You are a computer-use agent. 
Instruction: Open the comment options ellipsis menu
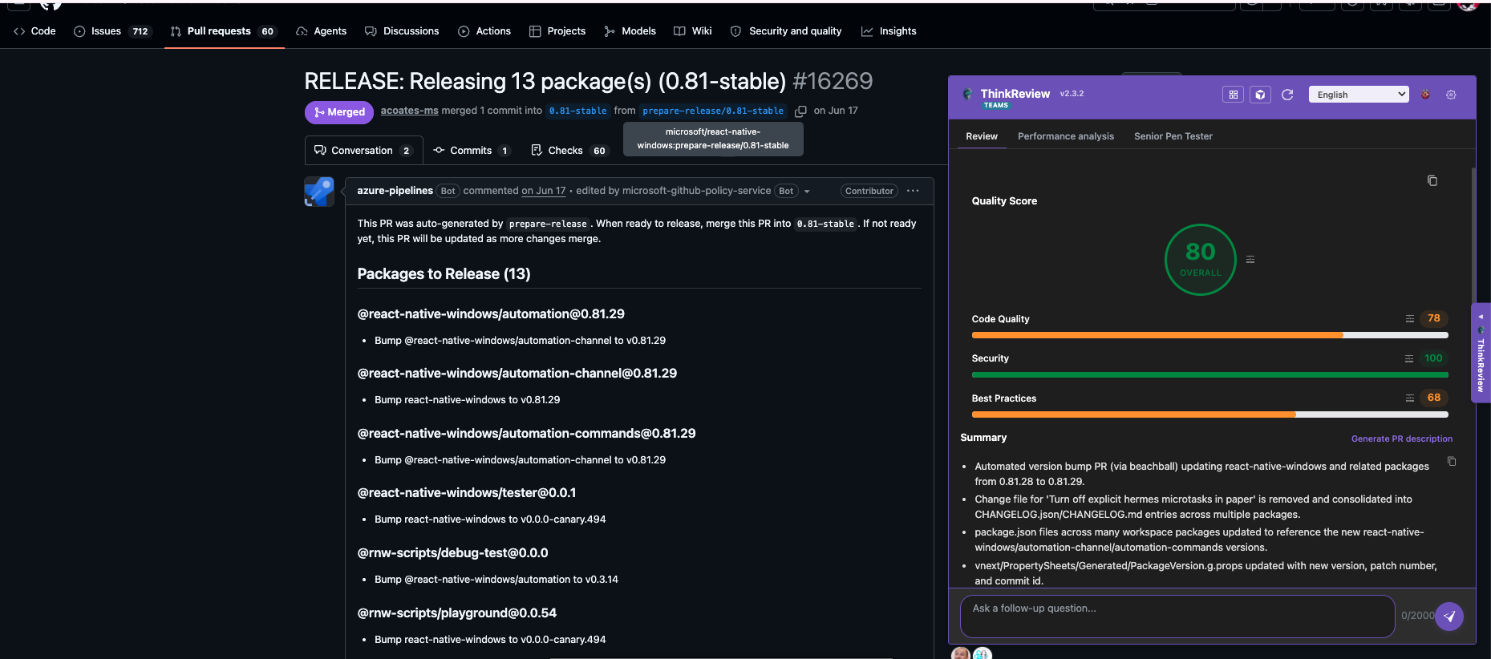pyautogui.click(x=913, y=191)
